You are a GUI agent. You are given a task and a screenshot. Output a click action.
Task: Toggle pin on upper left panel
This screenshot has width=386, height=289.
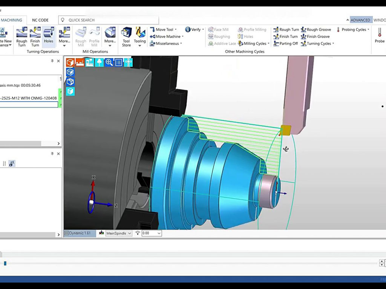pos(52,61)
